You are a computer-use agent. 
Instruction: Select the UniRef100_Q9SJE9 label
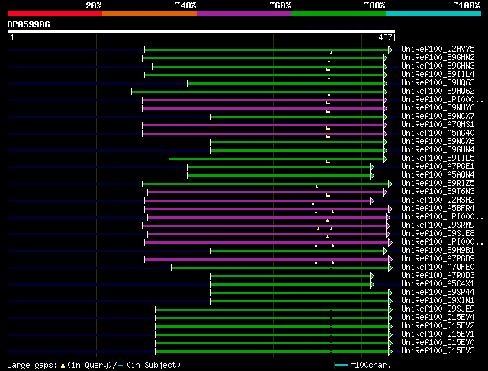click(438, 309)
